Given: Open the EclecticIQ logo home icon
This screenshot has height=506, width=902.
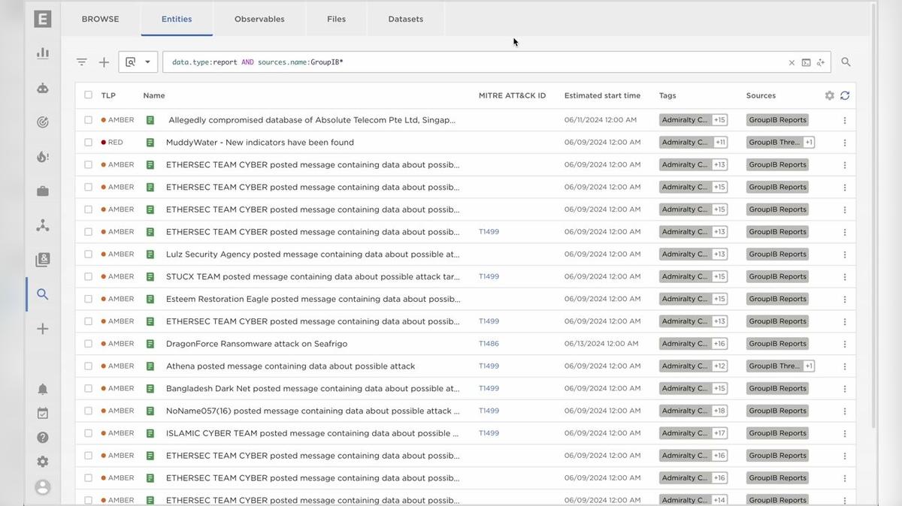Looking at the screenshot, I should [x=43, y=19].
